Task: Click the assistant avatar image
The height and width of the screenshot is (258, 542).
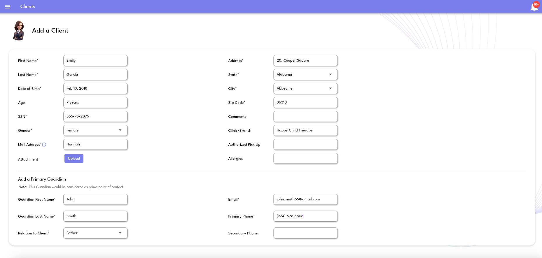Action: tap(19, 31)
